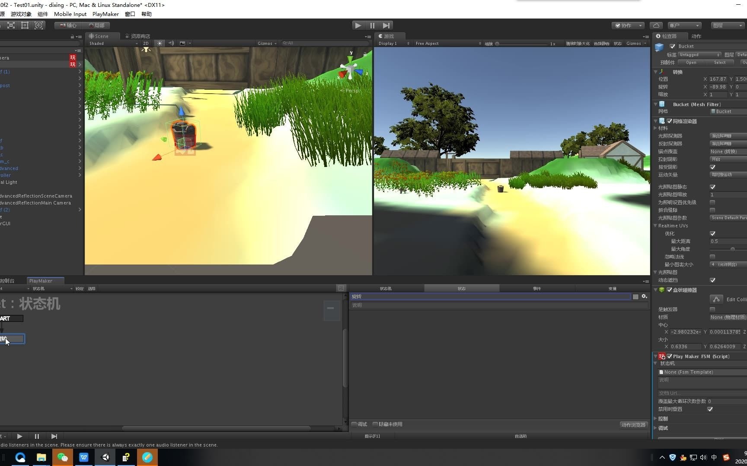Toggle 为照明设置优先级 checkbox
The width and height of the screenshot is (747, 466).
[x=712, y=202]
